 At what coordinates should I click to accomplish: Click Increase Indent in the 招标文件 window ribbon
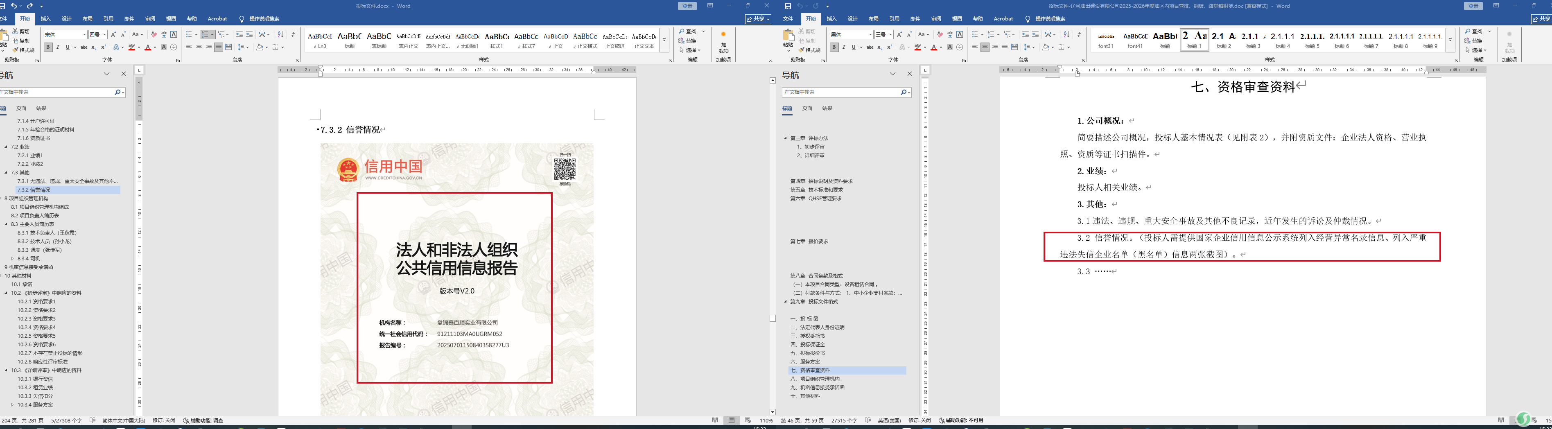[1035, 35]
